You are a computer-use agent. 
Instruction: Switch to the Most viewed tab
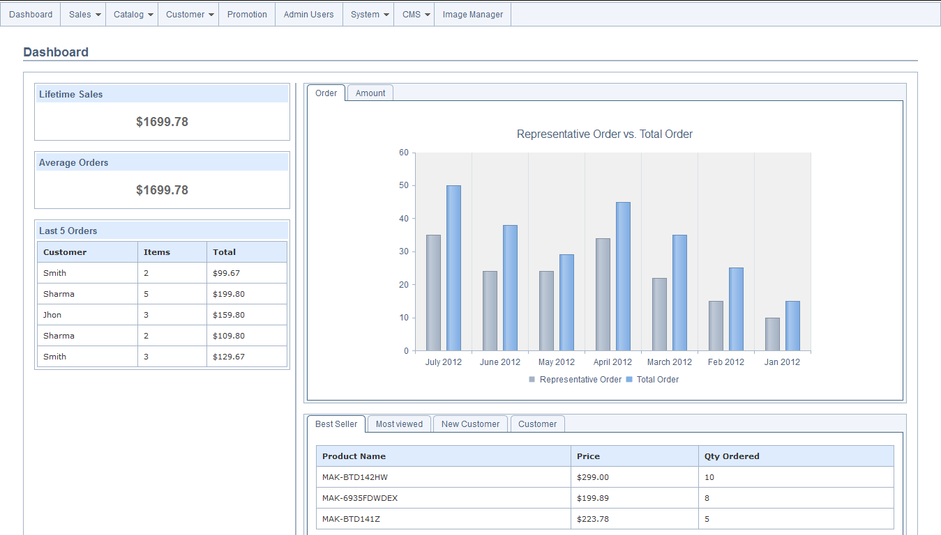(399, 424)
